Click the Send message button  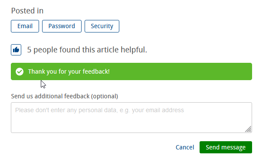coord(226,147)
